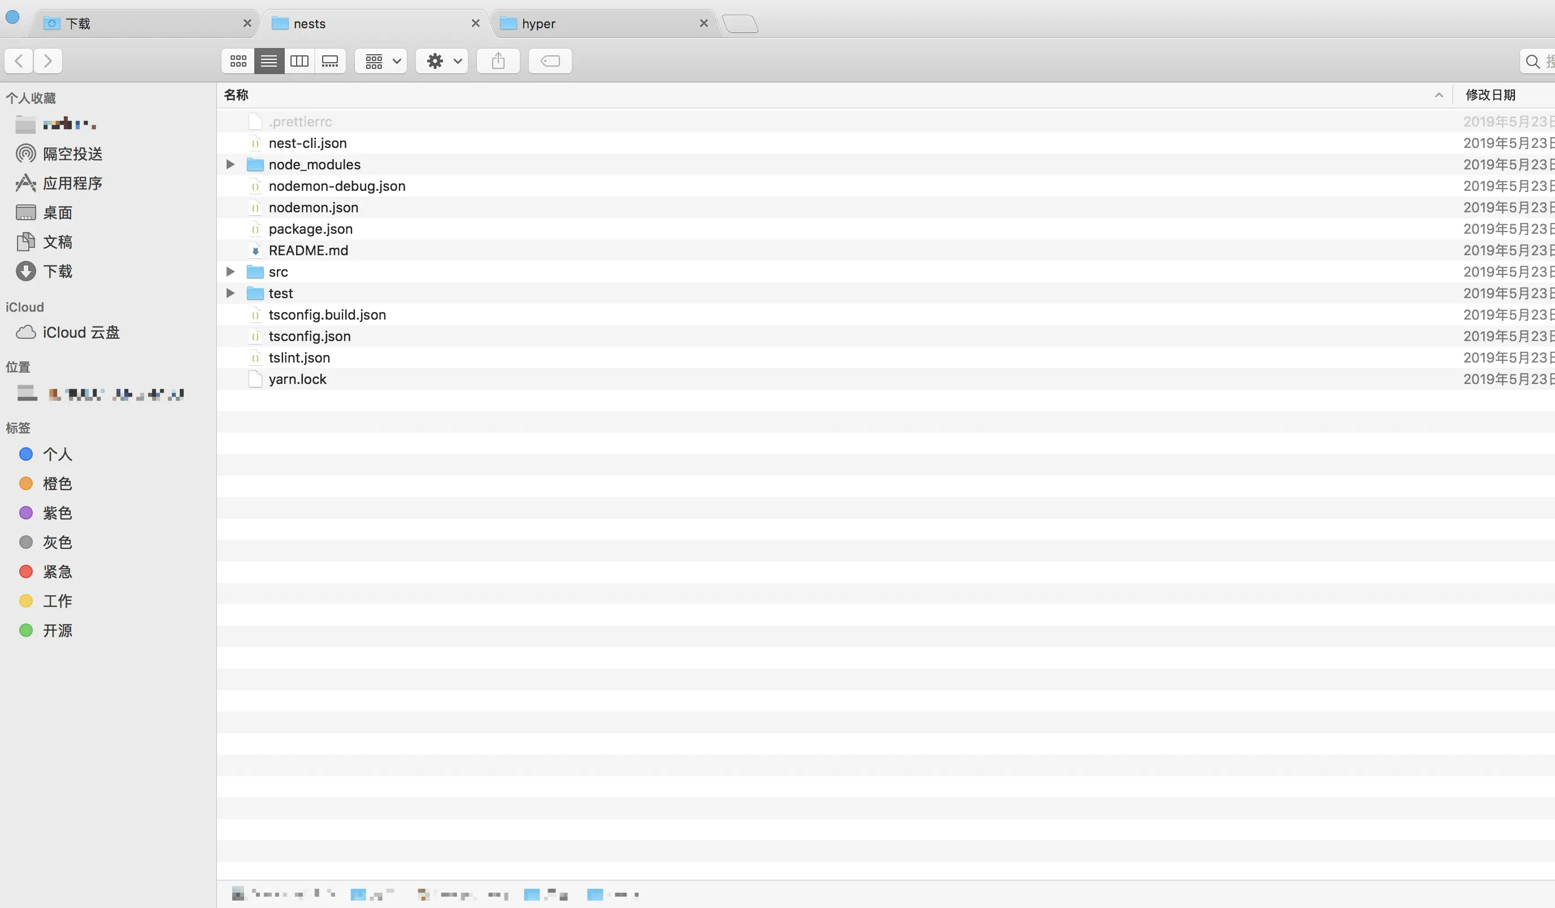Expand the node_modules folder
The width and height of the screenshot is (1555, 908).
[230, 165]
